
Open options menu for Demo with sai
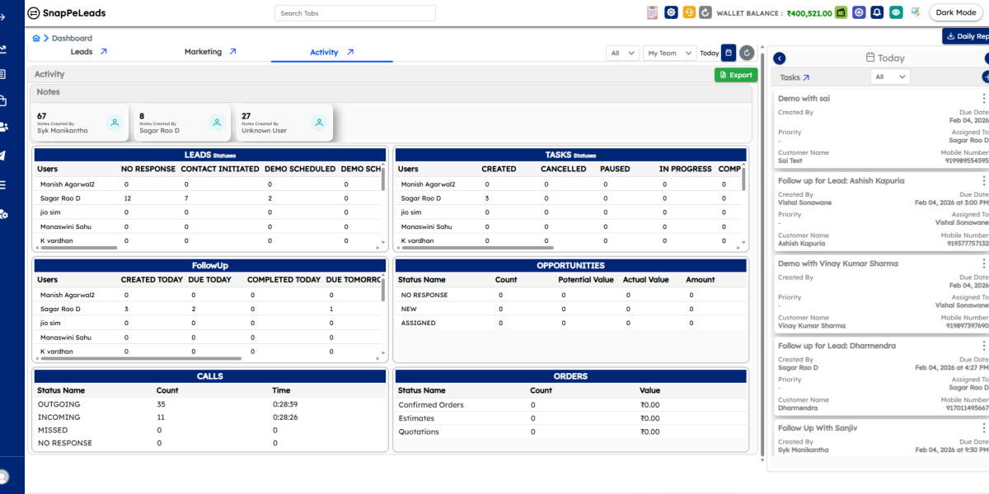[983, 98]
